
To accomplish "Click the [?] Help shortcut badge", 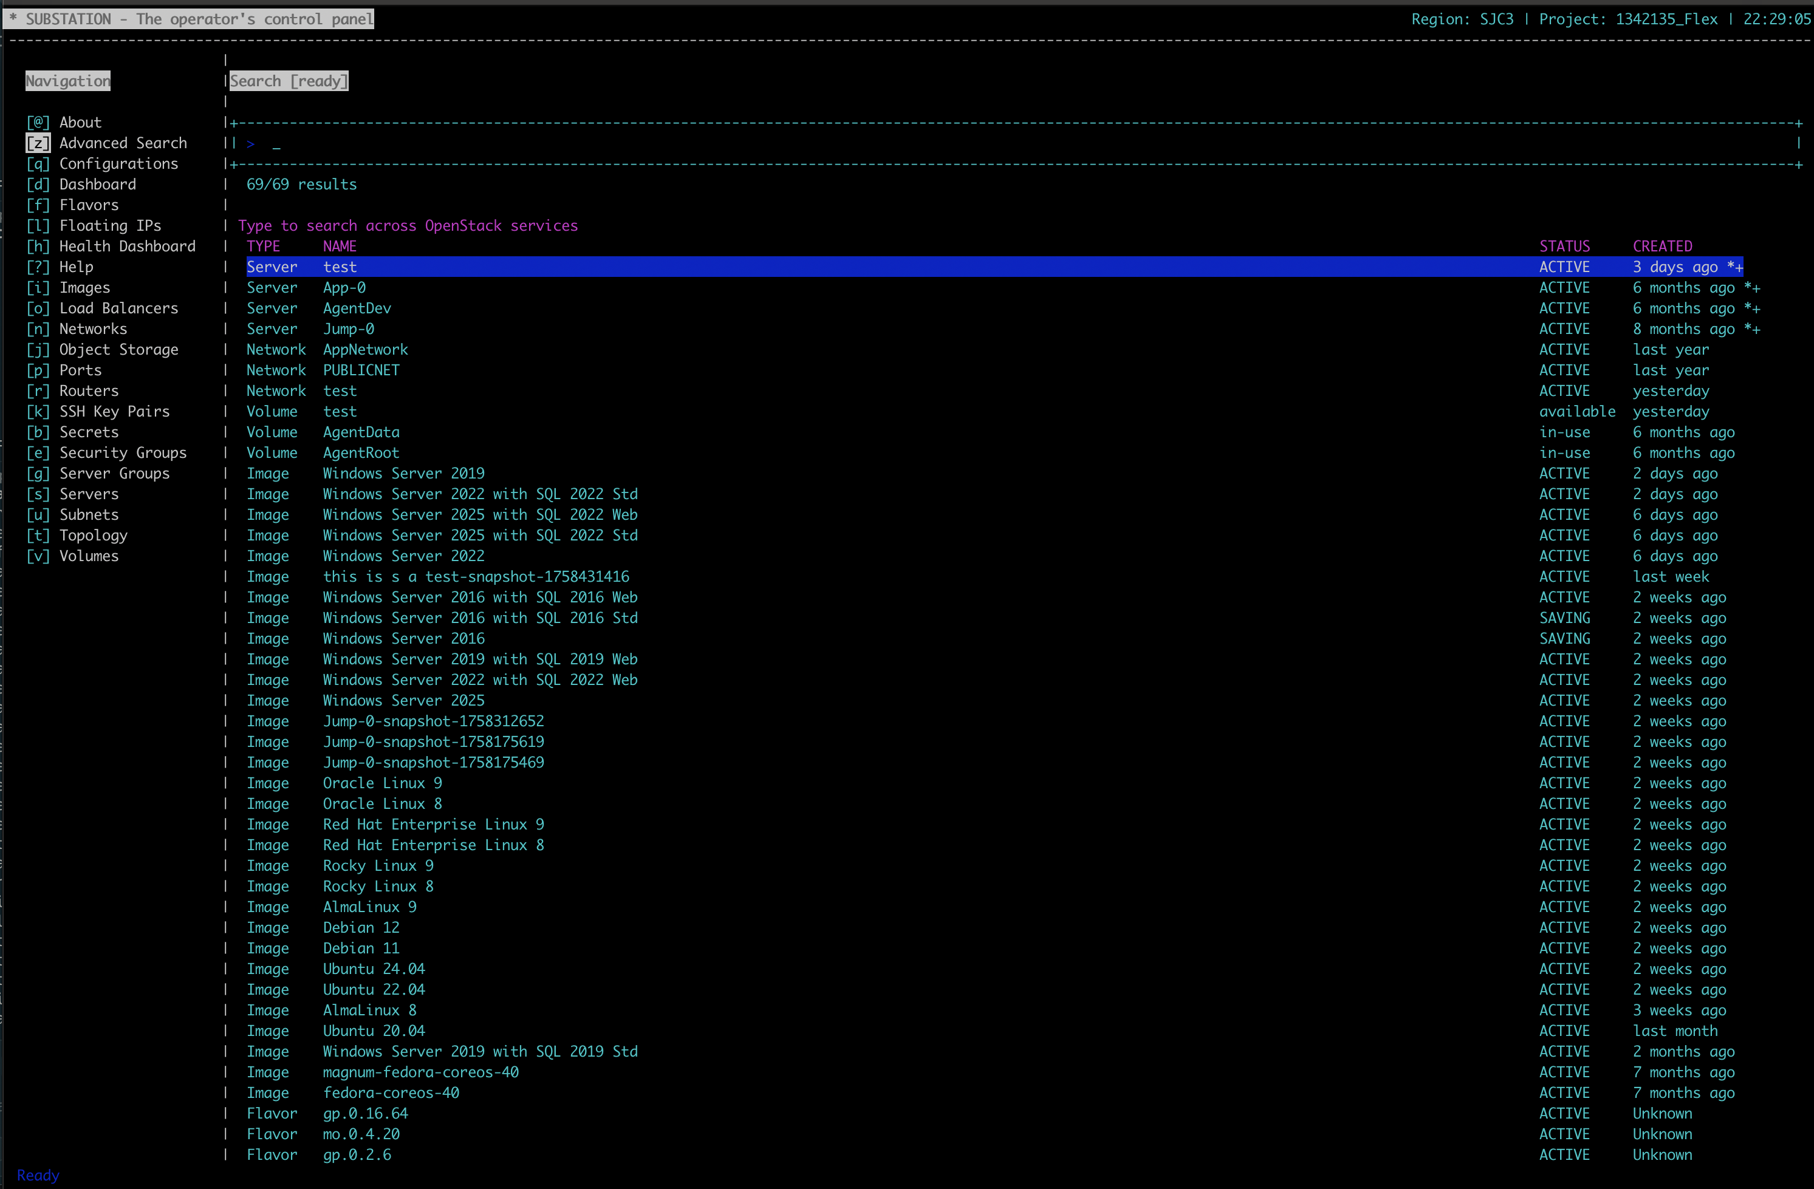I will (38, 267).
